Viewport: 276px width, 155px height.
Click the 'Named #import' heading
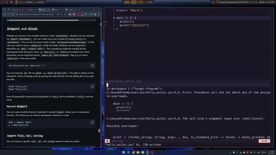pyautogui.click(x=17, y=106)
